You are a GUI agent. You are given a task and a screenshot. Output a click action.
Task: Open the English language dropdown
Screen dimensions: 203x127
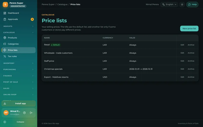pyautogui.click(x=169, y=4)
